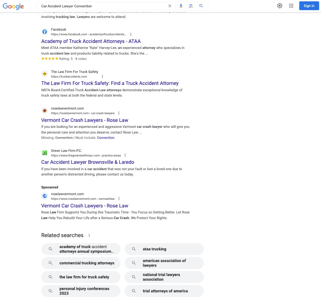Open more options for truckaccidents.com result
This screenshot has width=321, height=302.
click(x=102, y=77)
